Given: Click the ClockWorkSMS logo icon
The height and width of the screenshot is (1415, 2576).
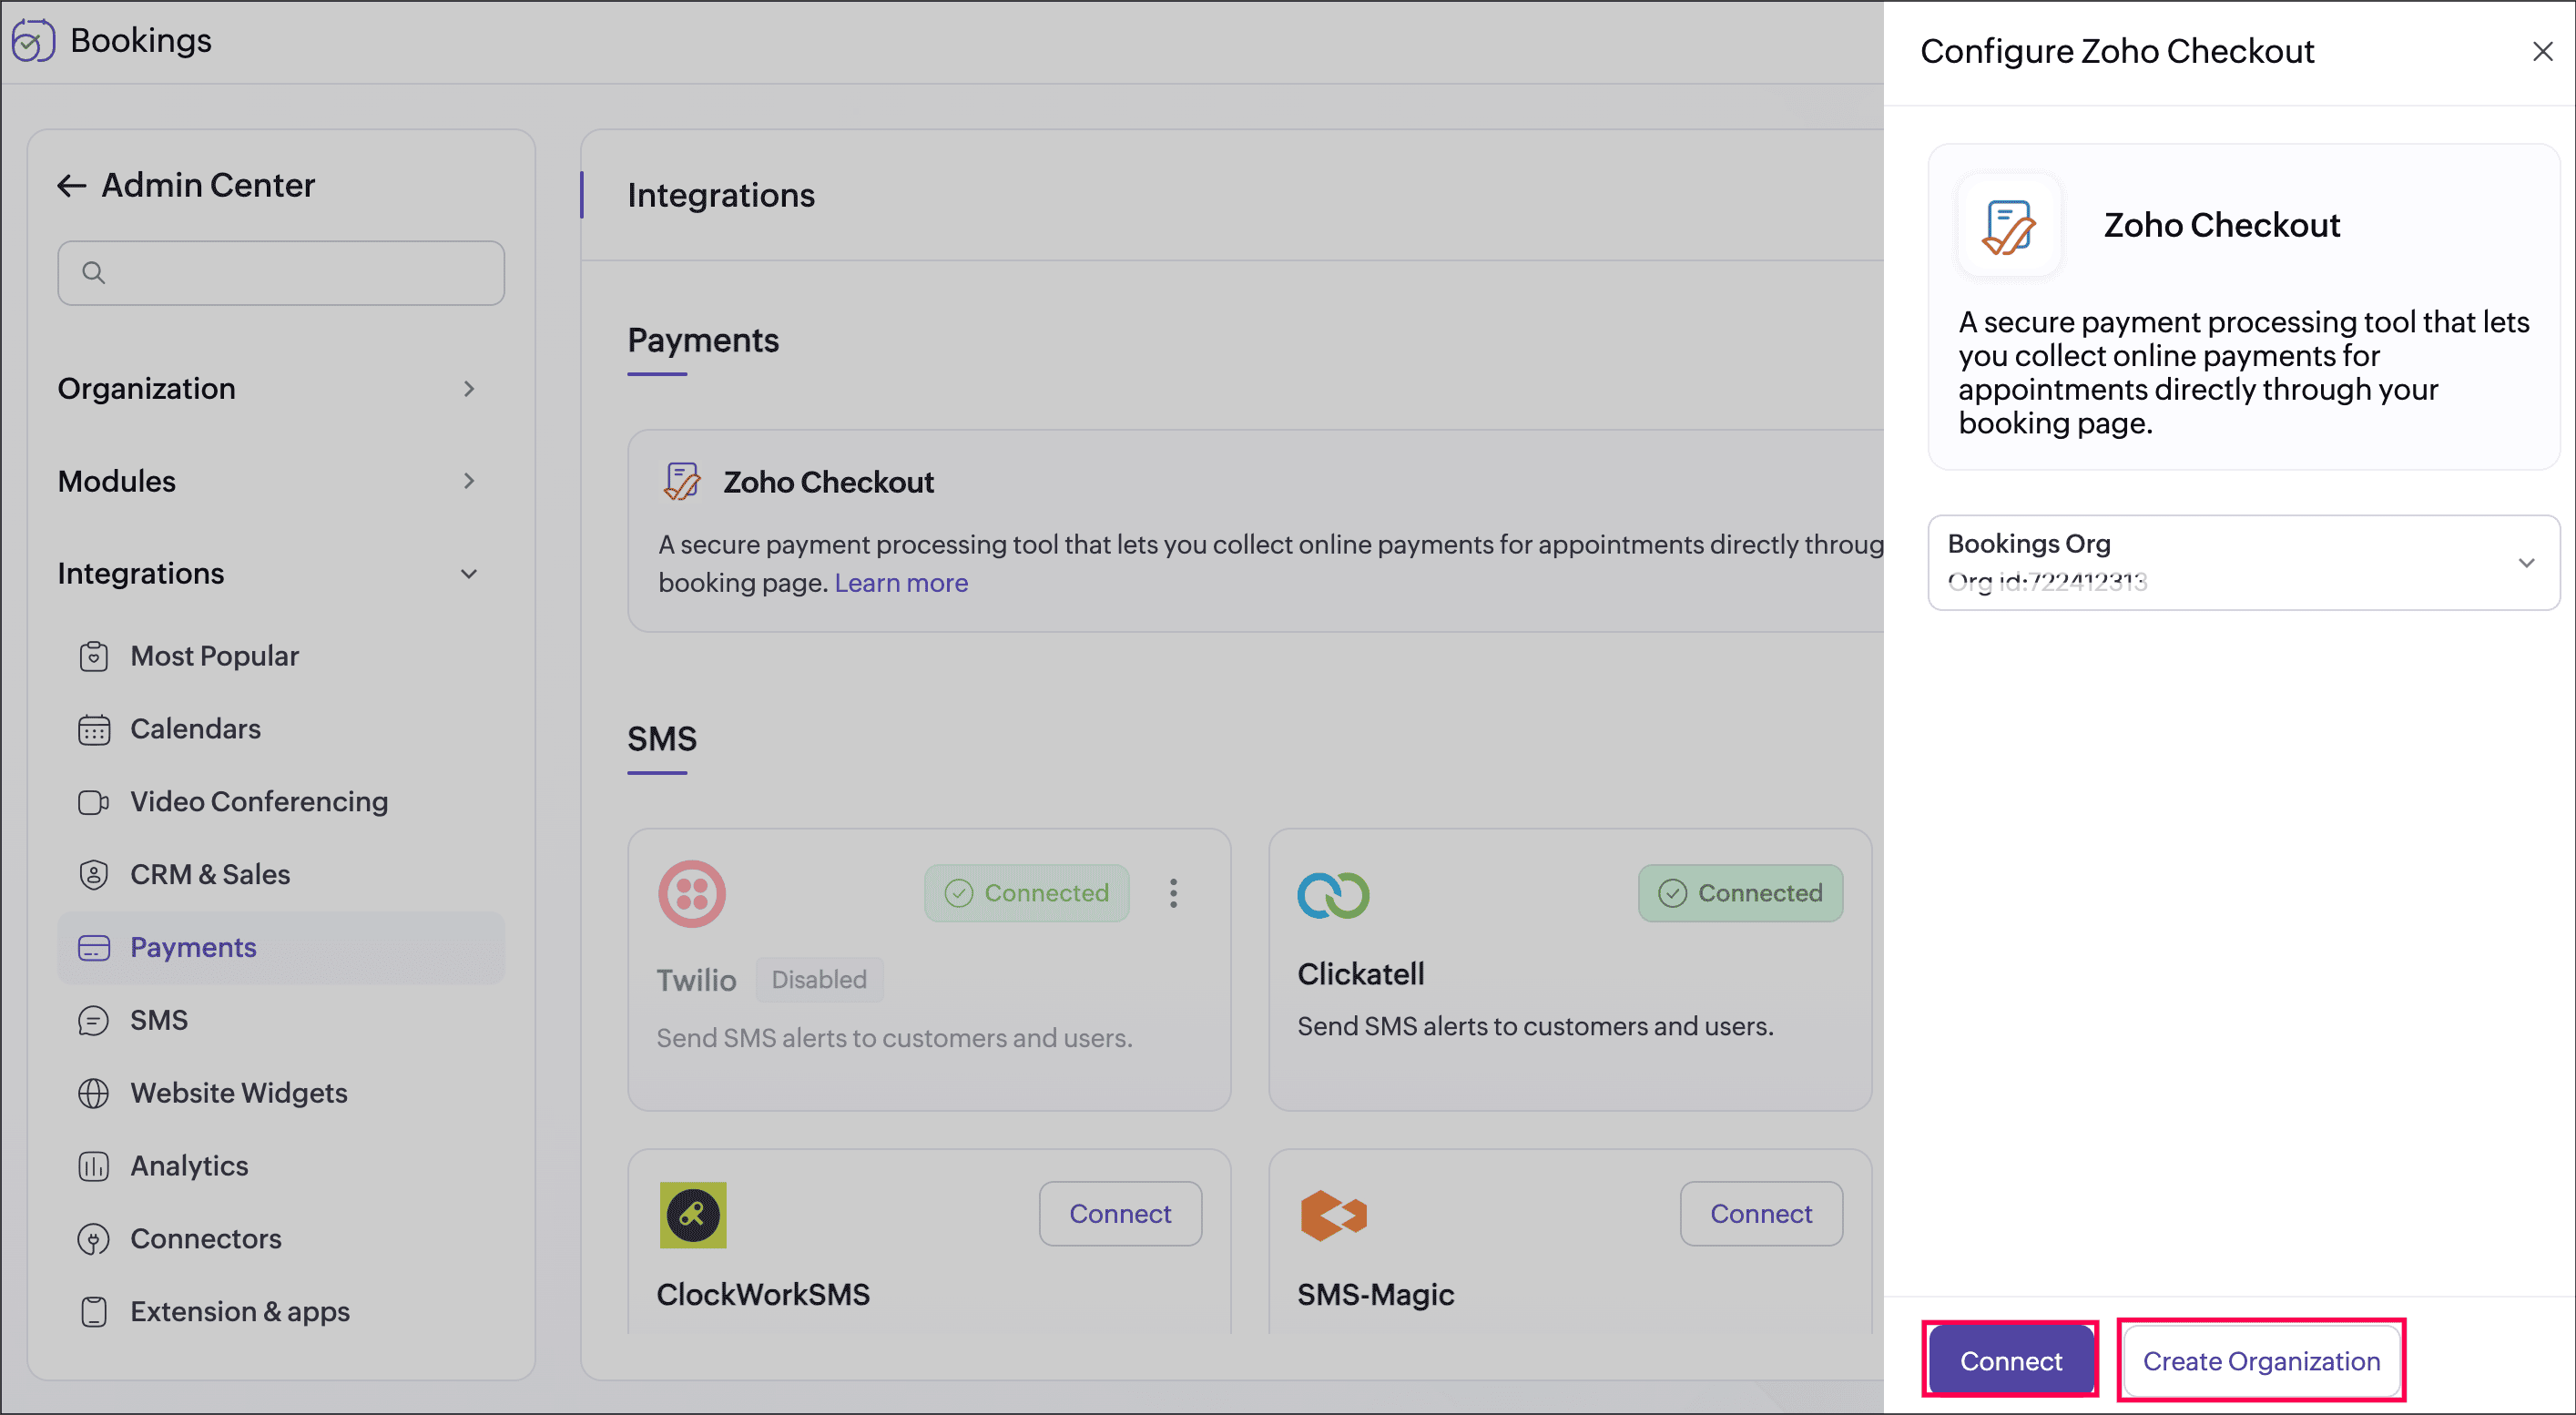Looking at the screenshot, I should pos(693,1215).
